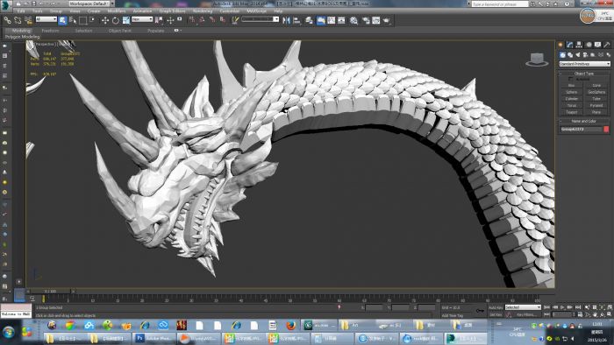Viewport: 614px width, 345px height.
Task: Open Render Setup icon
Action: [x=366, y=20]
